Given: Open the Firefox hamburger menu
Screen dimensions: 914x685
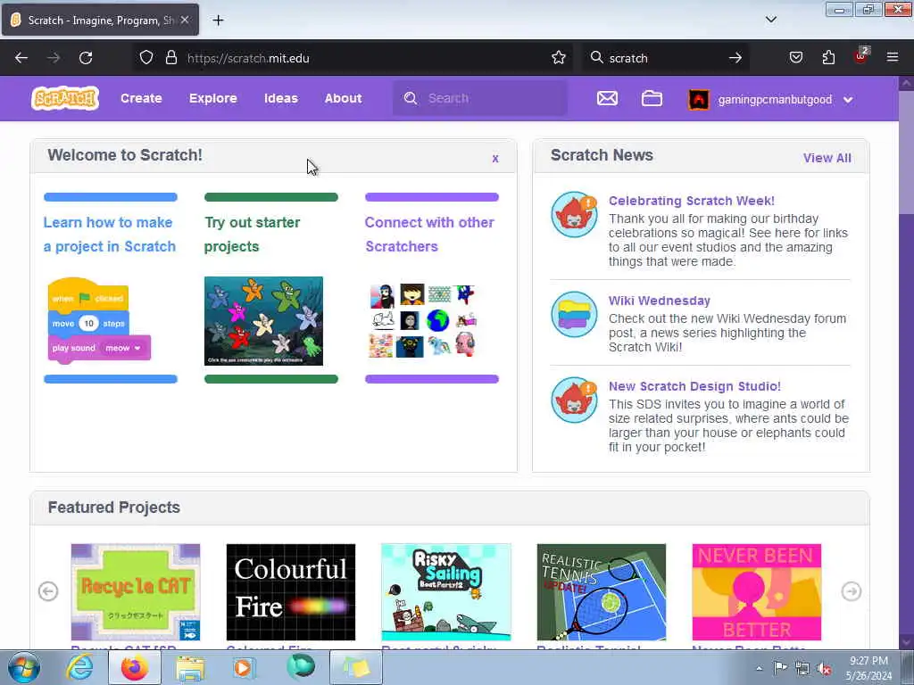Looking at the screenshot, I should (893, 58).
